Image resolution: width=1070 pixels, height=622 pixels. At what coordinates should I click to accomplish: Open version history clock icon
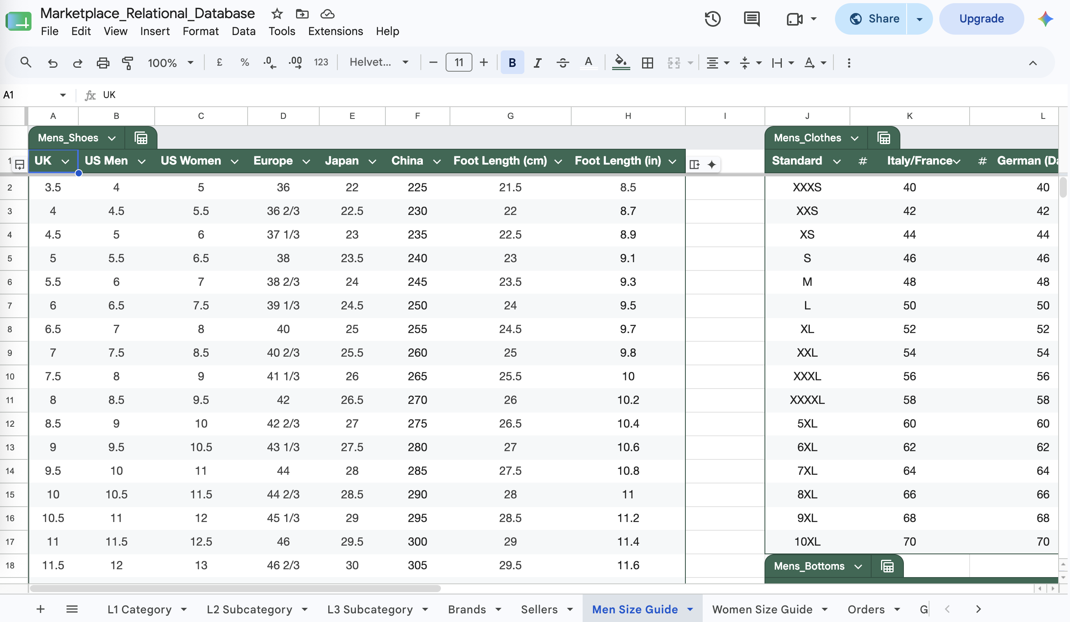[713, 19]
